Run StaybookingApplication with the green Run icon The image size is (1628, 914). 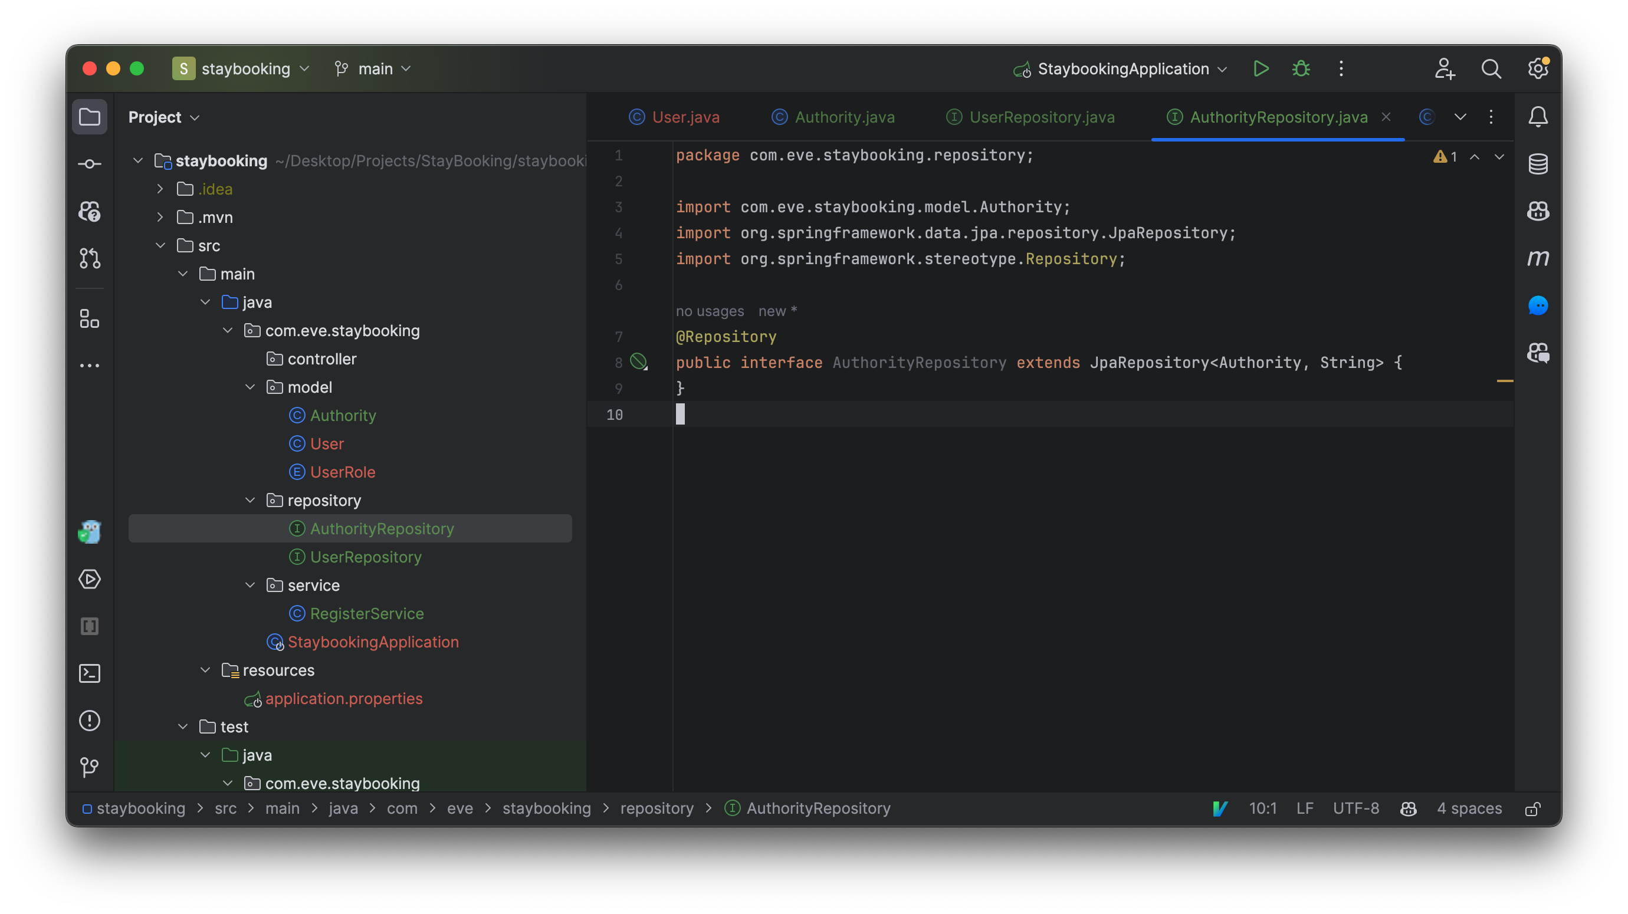point(1260,68)
